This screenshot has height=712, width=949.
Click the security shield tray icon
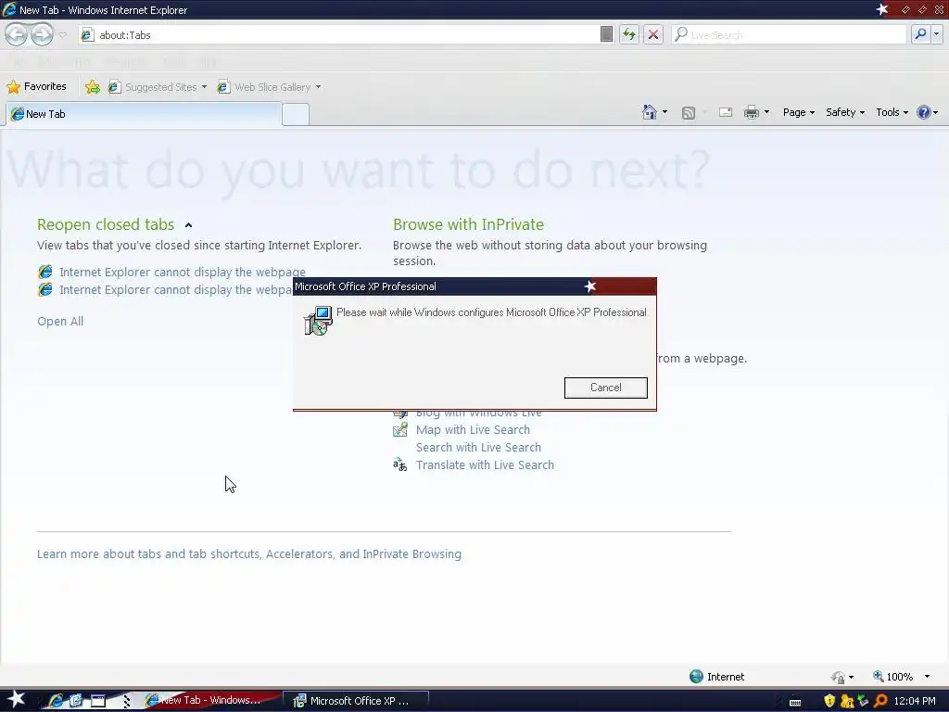click(x=829, y=701)
